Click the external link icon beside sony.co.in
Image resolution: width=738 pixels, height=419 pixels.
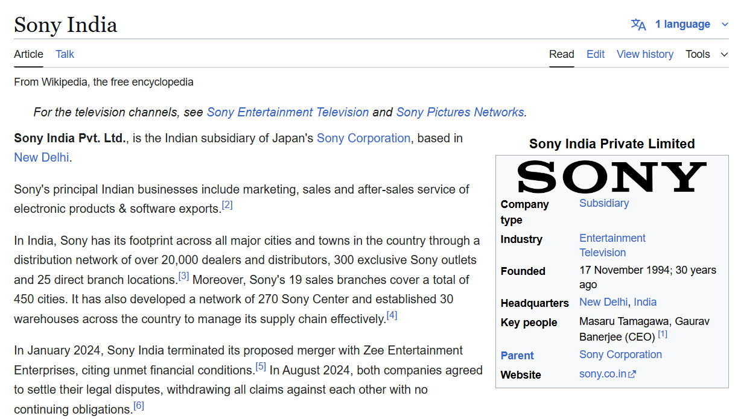[632, 374]
